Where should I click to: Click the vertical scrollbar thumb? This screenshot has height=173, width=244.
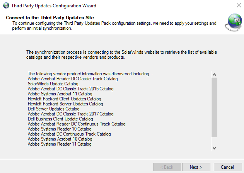point(214,107)
